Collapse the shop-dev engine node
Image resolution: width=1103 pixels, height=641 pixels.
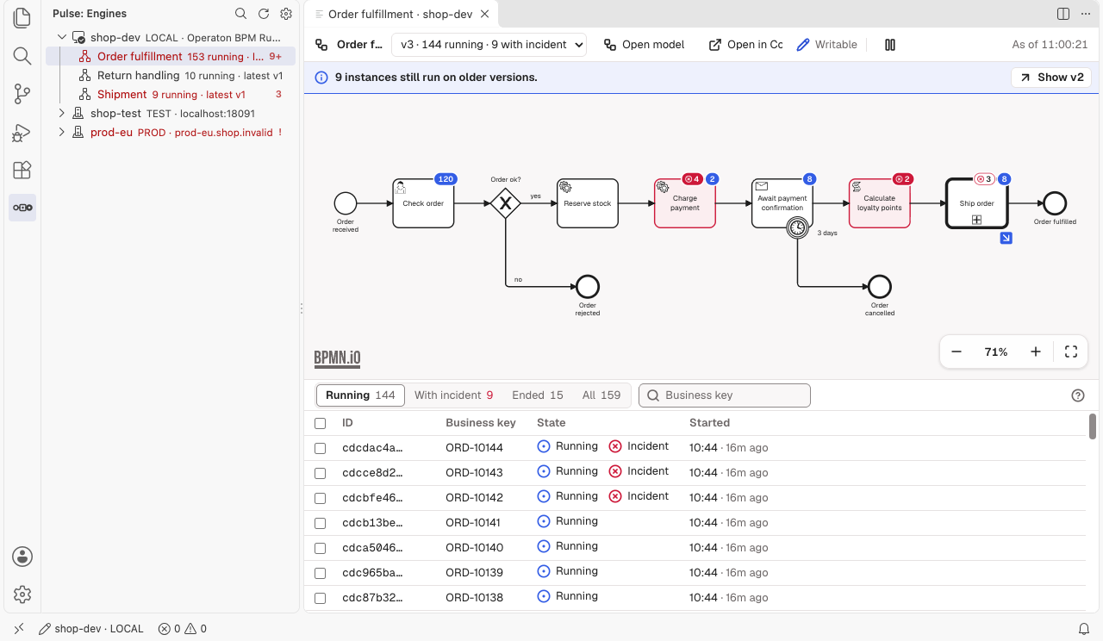pos(62,38)
